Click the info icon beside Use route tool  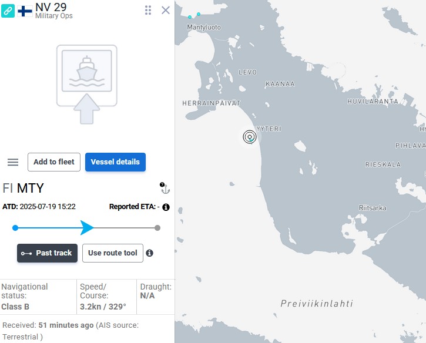(x=149, y=253)
